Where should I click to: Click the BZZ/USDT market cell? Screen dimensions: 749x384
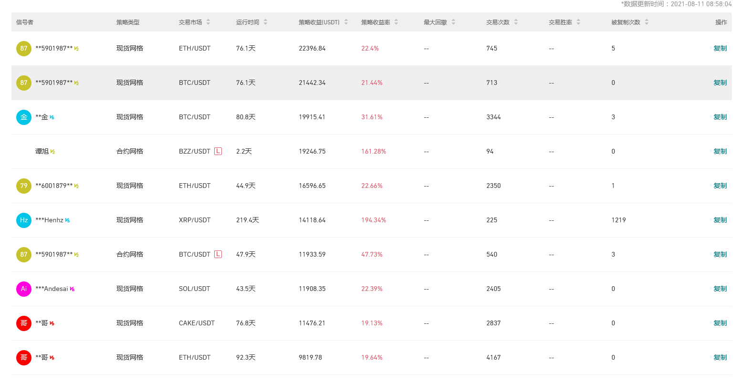click(195, 152)
